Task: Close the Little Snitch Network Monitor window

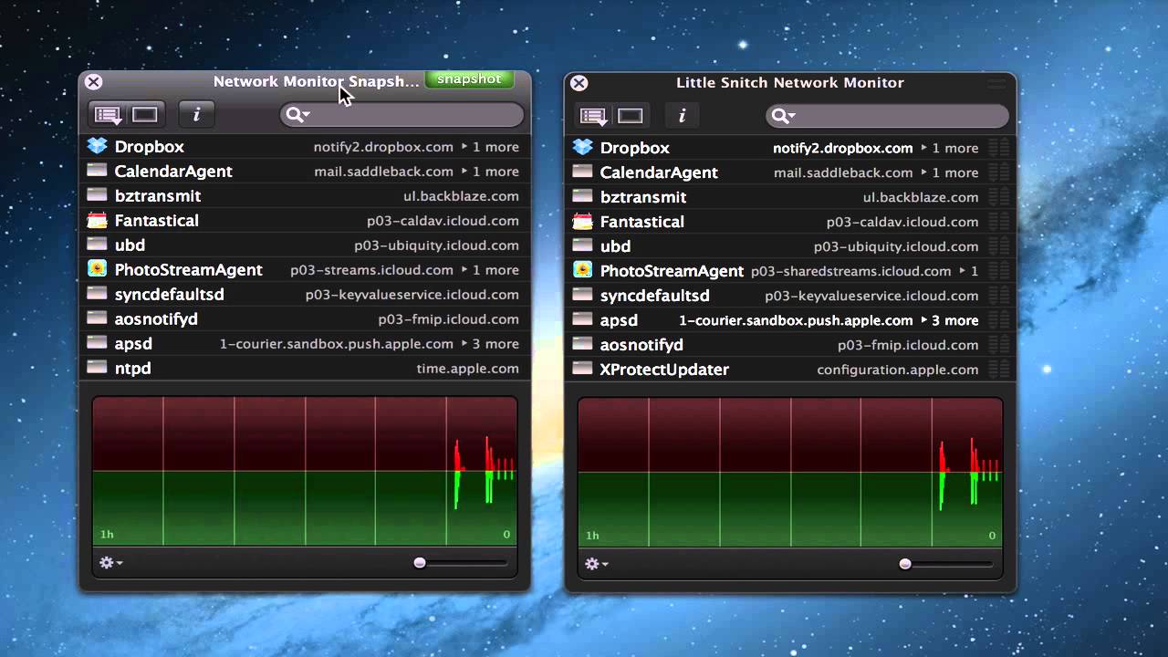Action: tap(579, 83)
